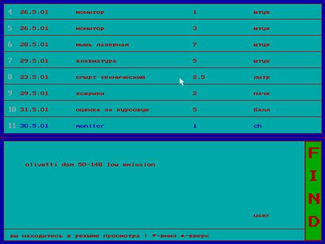The height and width of the screenshot is (244, 325).
Task: Select row 6 мышь лазерная
Action: pyautogui.click(x=163, y=44)
